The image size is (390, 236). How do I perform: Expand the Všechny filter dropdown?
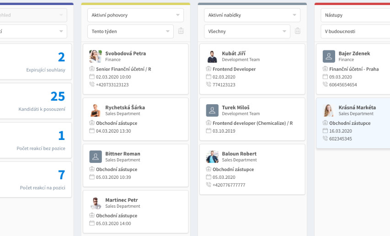(247, 32)
